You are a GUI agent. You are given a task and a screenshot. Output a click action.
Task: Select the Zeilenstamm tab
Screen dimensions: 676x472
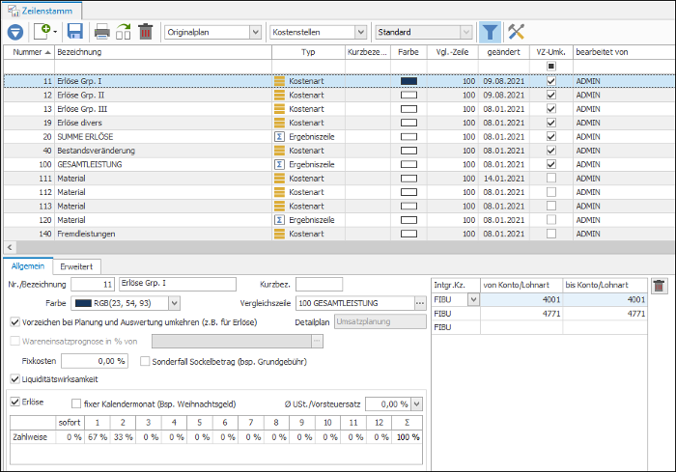click(42, 11)
